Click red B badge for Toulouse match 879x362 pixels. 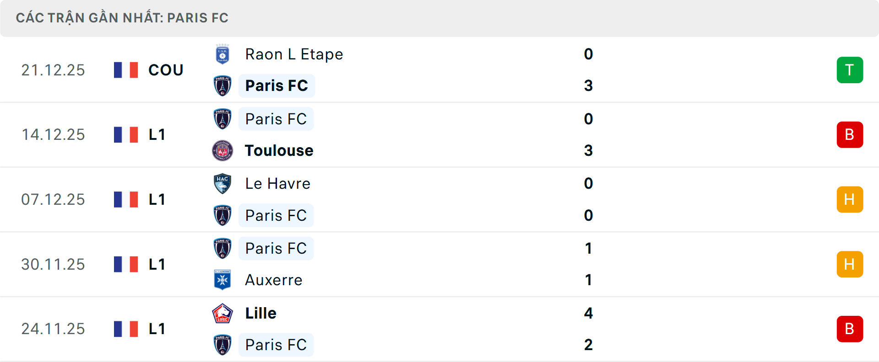pyautogui.click(x=850, y=135)
